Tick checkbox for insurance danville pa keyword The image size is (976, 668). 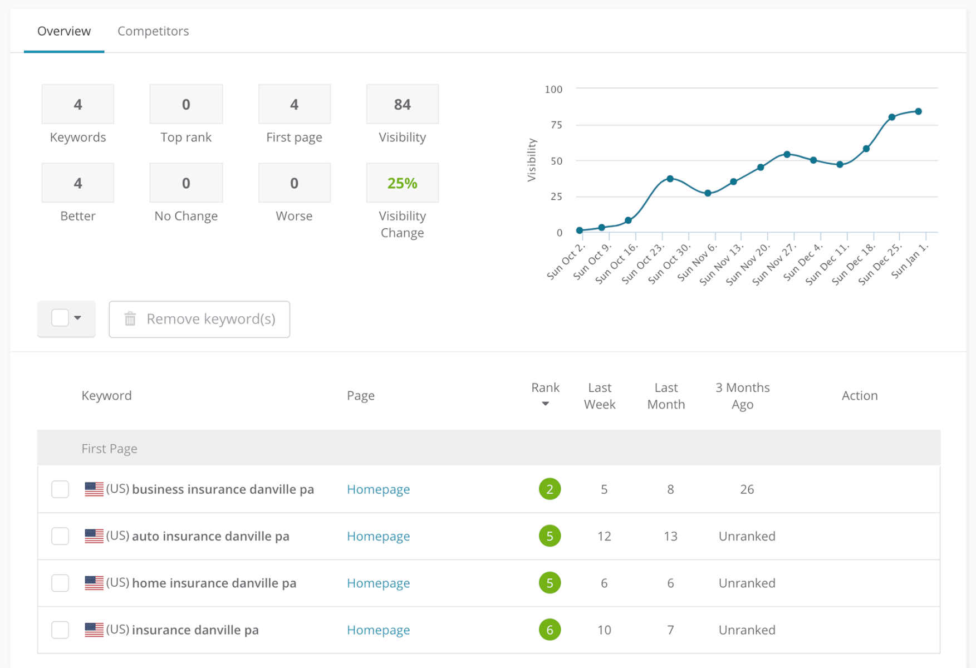click(60, 630)
